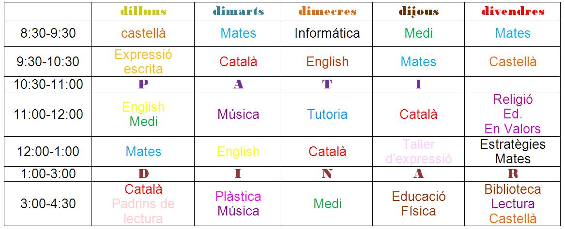The image size is (565, 229).
Task: Click the Biblioteca entry on divendres
Action: point(513,189)
